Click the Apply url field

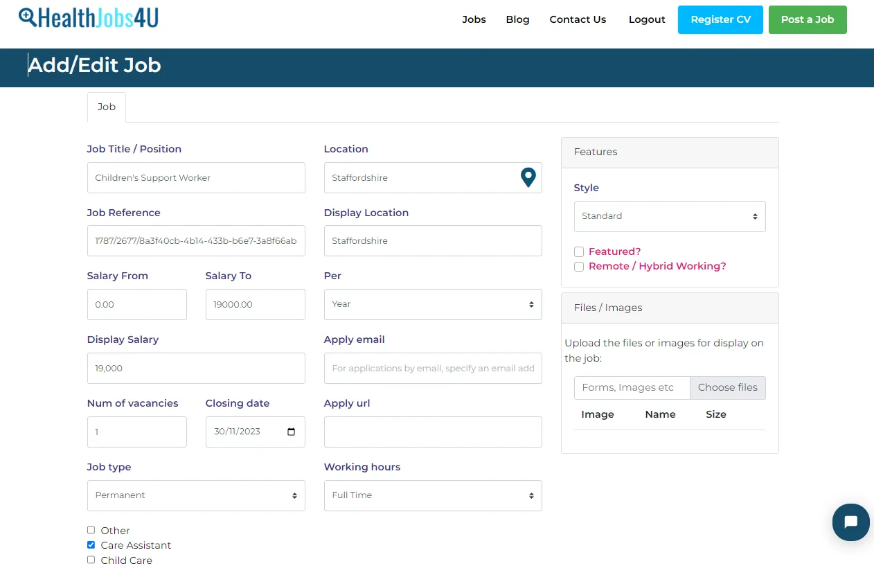tap(433, 432)
